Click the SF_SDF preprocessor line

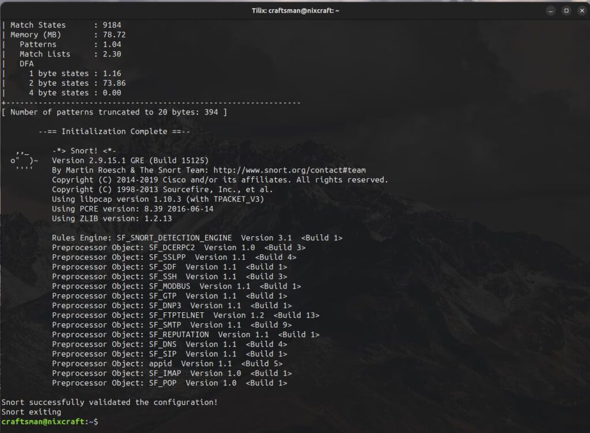click(169, 267)
